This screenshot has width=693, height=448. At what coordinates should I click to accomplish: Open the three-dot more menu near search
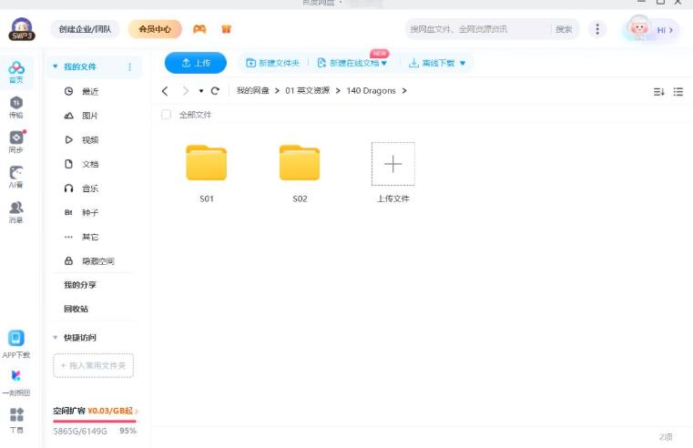[597, 29]
